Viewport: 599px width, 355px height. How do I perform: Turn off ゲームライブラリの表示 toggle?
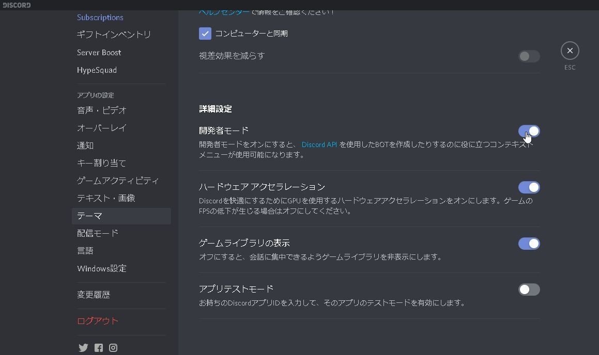pos(529,244)
